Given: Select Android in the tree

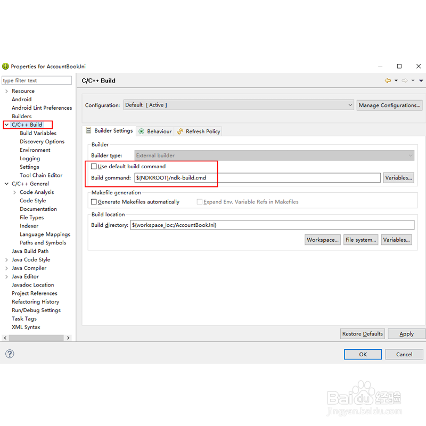Looking at the screenshot, I should tap(21, 99).
